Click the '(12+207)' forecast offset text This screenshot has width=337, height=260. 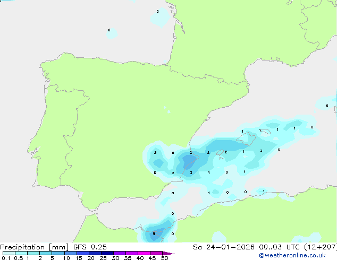(321, 247)
